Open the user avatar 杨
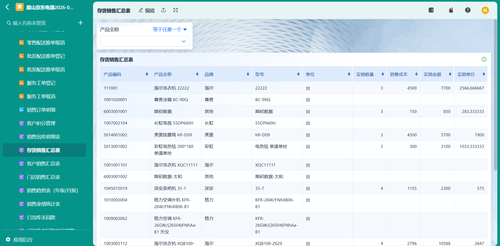 pos(485,10)
